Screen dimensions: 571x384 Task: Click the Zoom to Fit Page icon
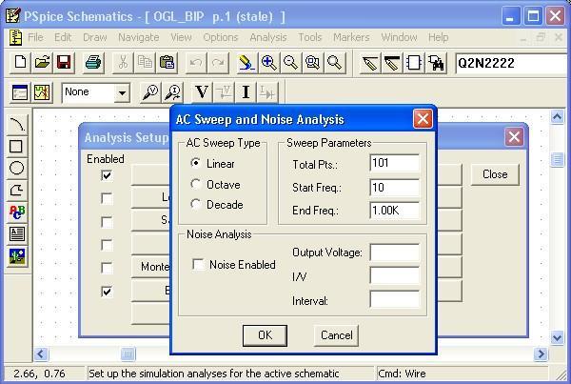334,62
